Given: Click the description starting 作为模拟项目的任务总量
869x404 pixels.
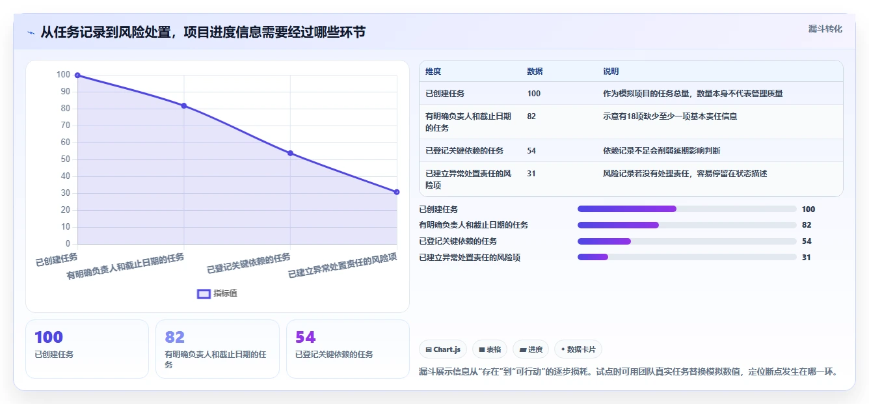Looking at the screenshot, I should [x=693, y=94].
